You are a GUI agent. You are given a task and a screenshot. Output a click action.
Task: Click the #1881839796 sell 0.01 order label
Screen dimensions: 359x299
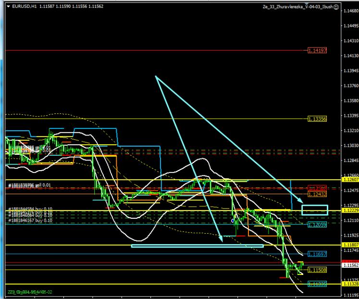29,185
